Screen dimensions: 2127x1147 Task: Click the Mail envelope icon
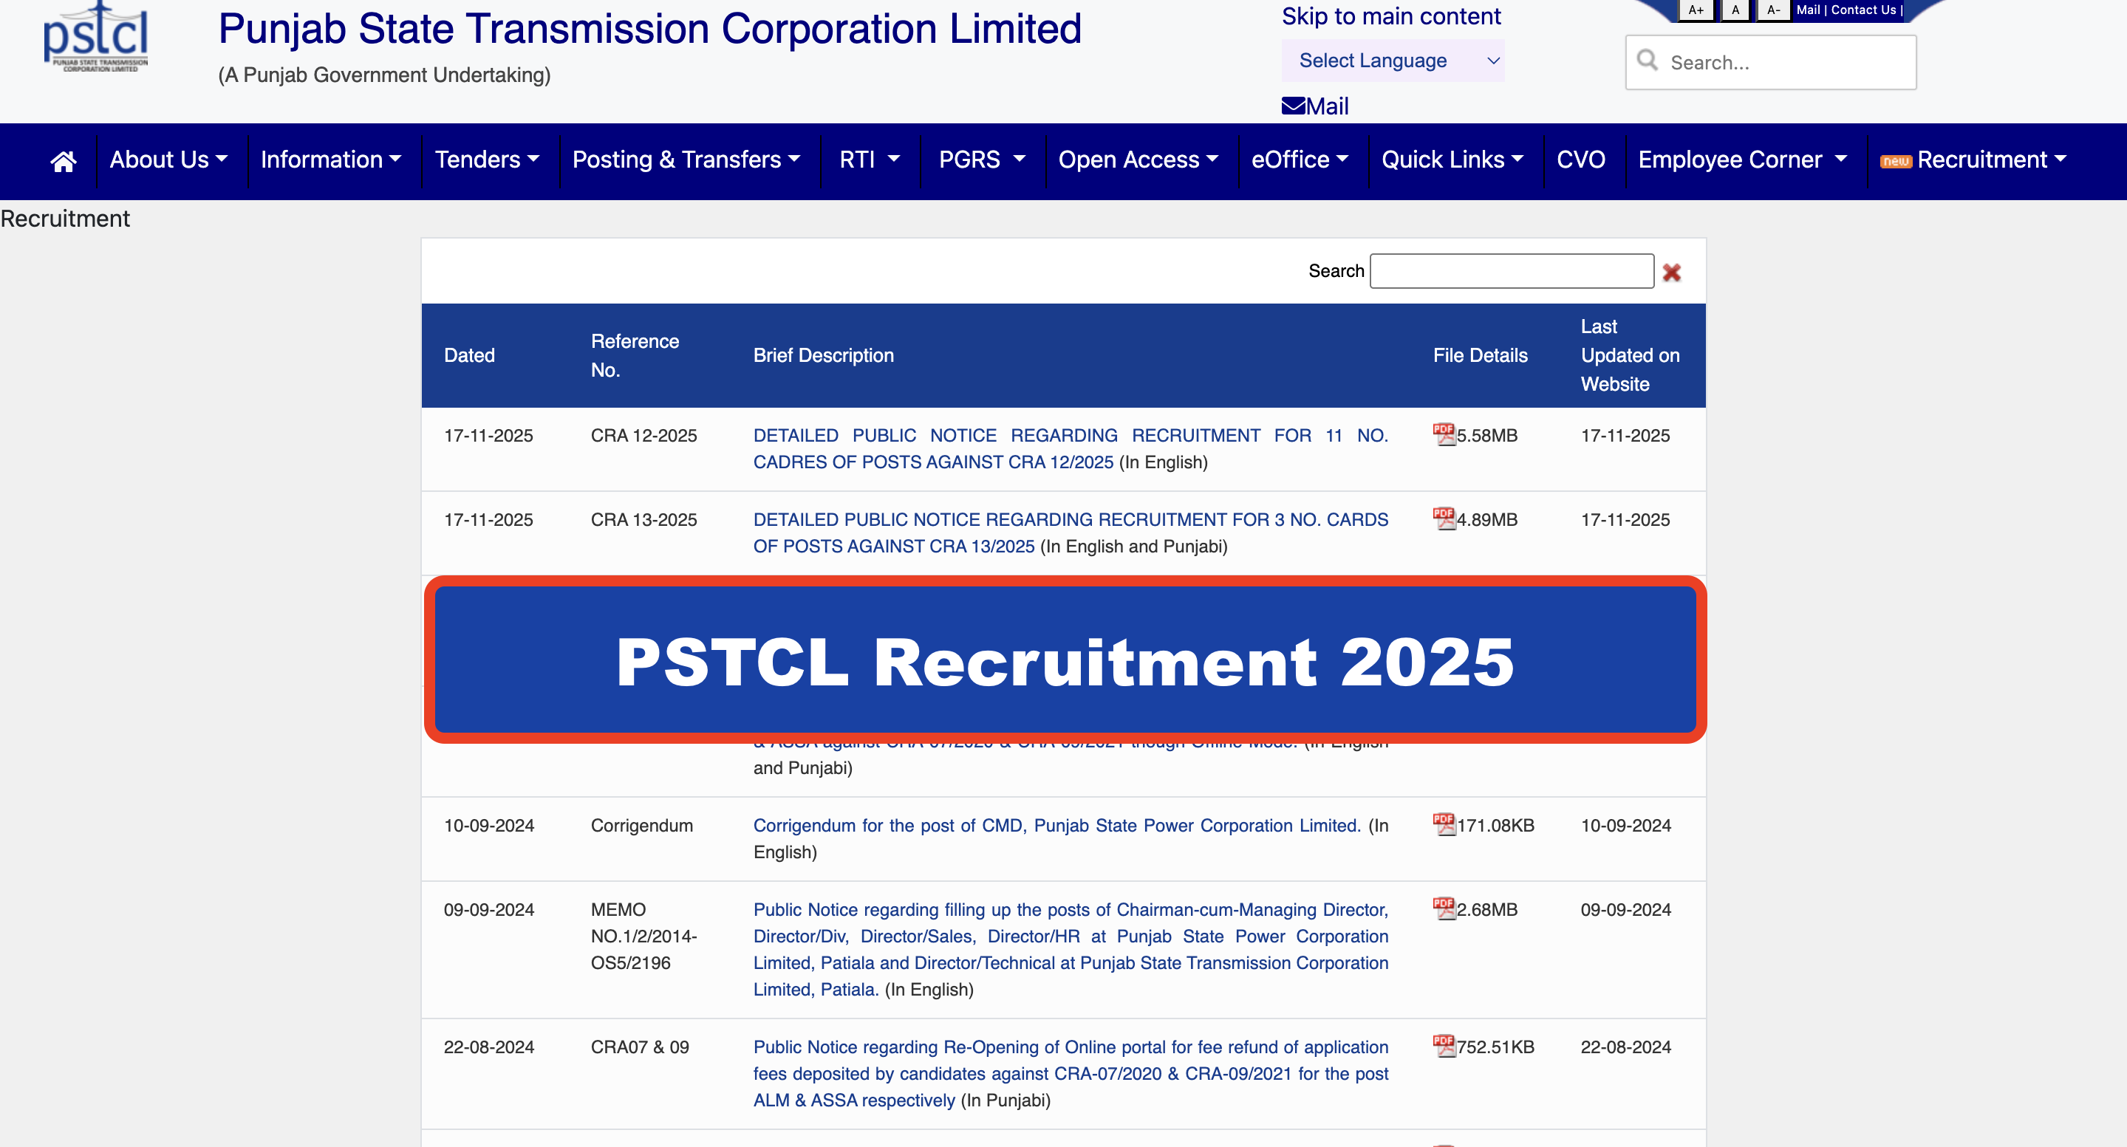point(1293,106)
